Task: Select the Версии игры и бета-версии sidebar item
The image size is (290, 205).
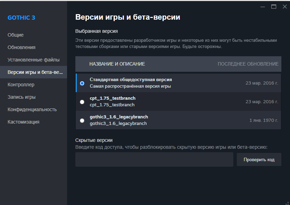Action: [35, 72]
